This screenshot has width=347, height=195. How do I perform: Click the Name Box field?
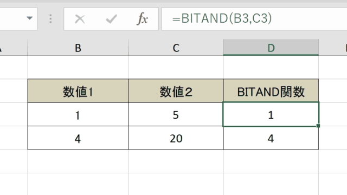[12, 19]
